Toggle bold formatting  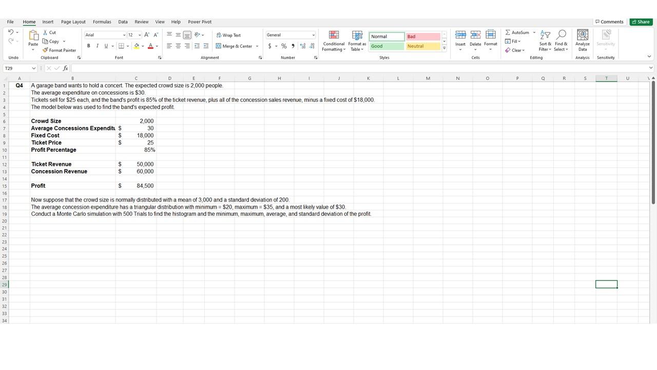click(88, 46)
